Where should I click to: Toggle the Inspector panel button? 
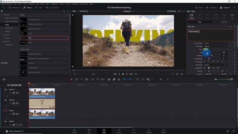pyautogui.click(x=225, y=7)
